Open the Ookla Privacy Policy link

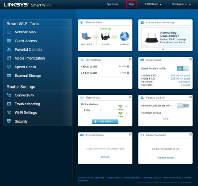click(x=172, y=178)
